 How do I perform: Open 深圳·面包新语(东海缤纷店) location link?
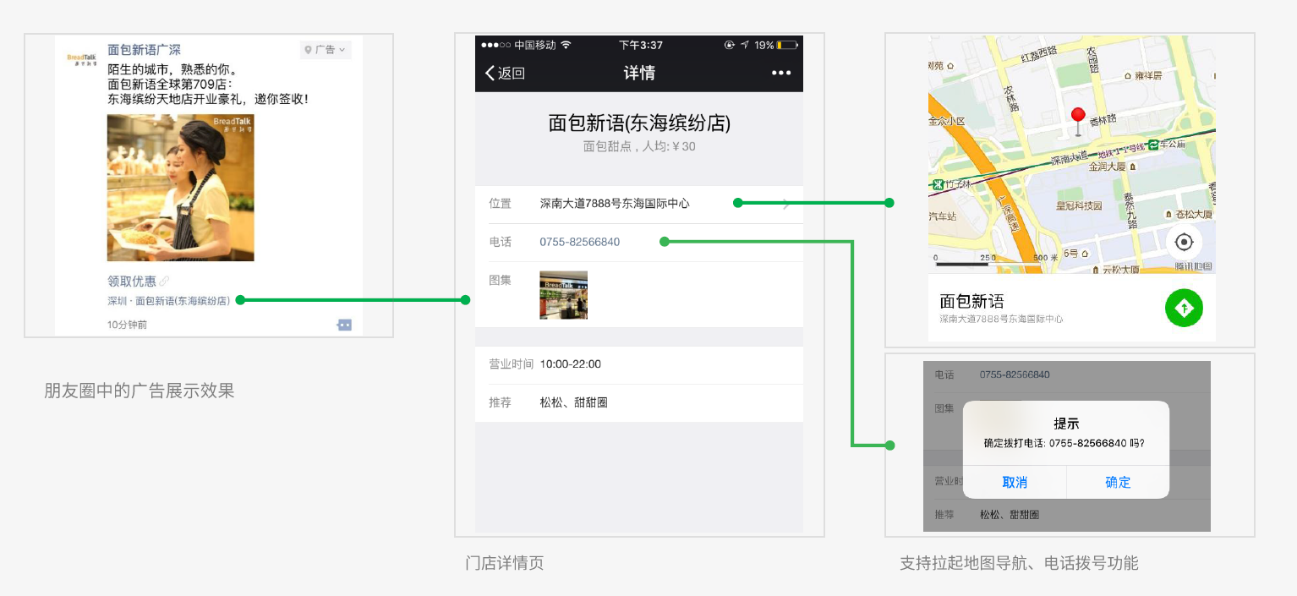pyautogui.click(x=168, y=301)
